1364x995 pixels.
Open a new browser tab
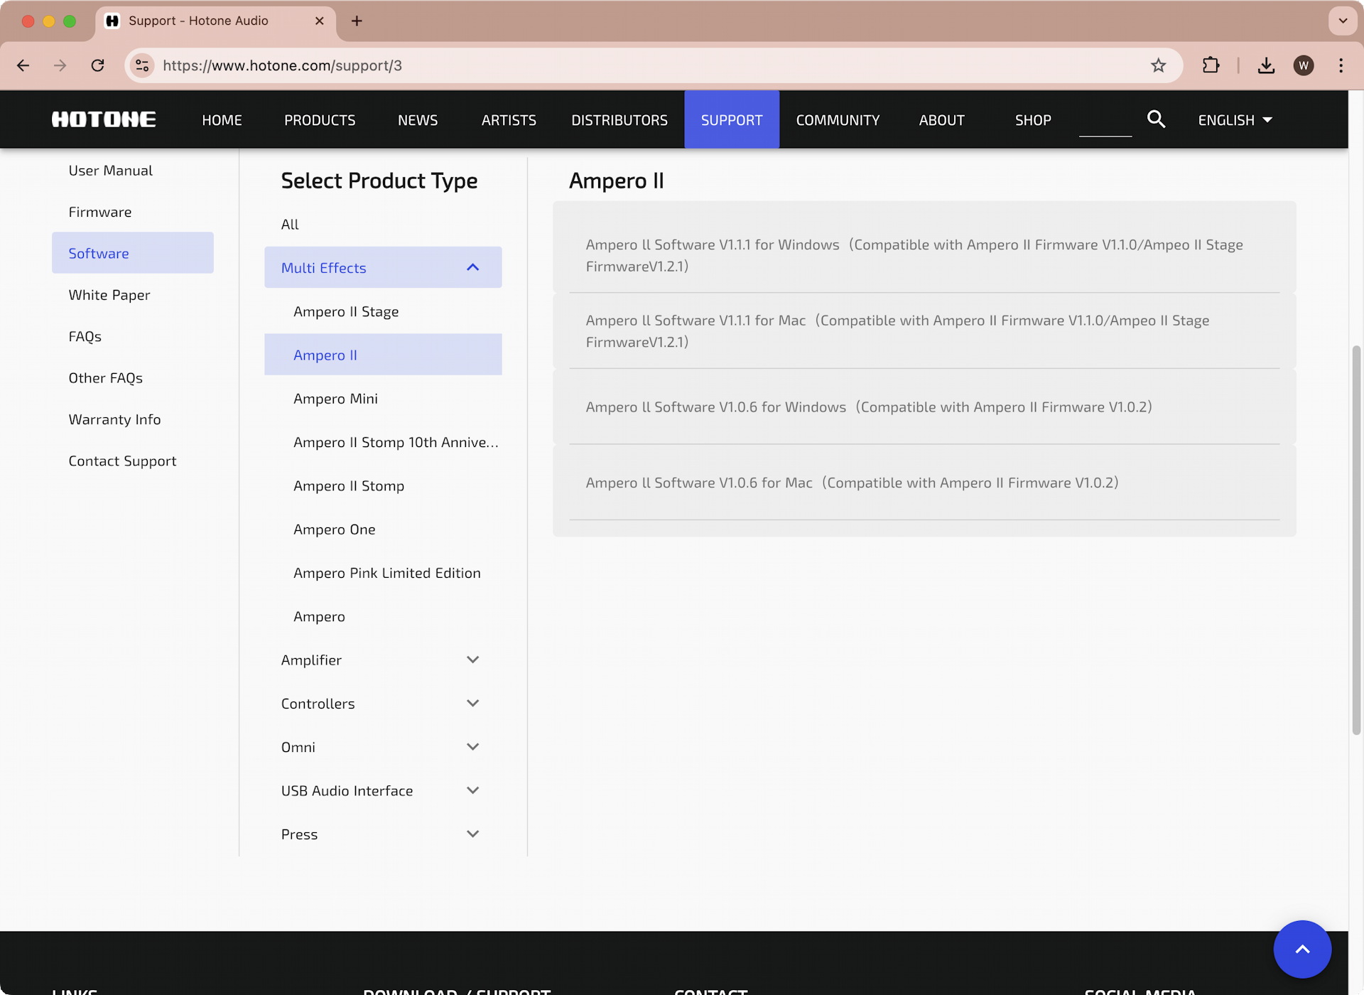click(357, 21)
